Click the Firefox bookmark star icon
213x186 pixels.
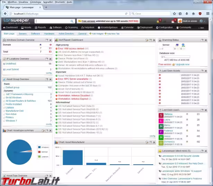pyautogui.click(x=174, y=14)
